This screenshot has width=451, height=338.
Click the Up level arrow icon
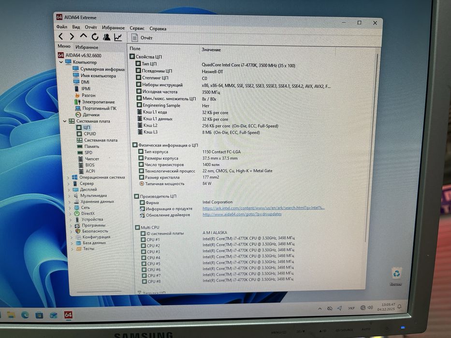pos(84,36)
